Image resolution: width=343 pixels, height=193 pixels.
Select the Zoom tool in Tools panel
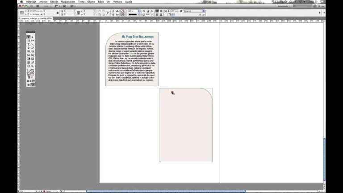[x=33, y=66]
